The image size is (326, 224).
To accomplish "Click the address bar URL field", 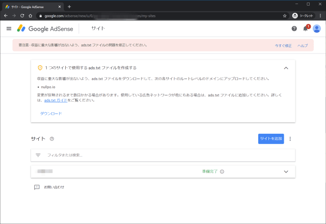I will pos(162,16).
